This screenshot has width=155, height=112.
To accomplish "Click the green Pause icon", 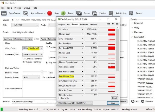I will (63, 13).
